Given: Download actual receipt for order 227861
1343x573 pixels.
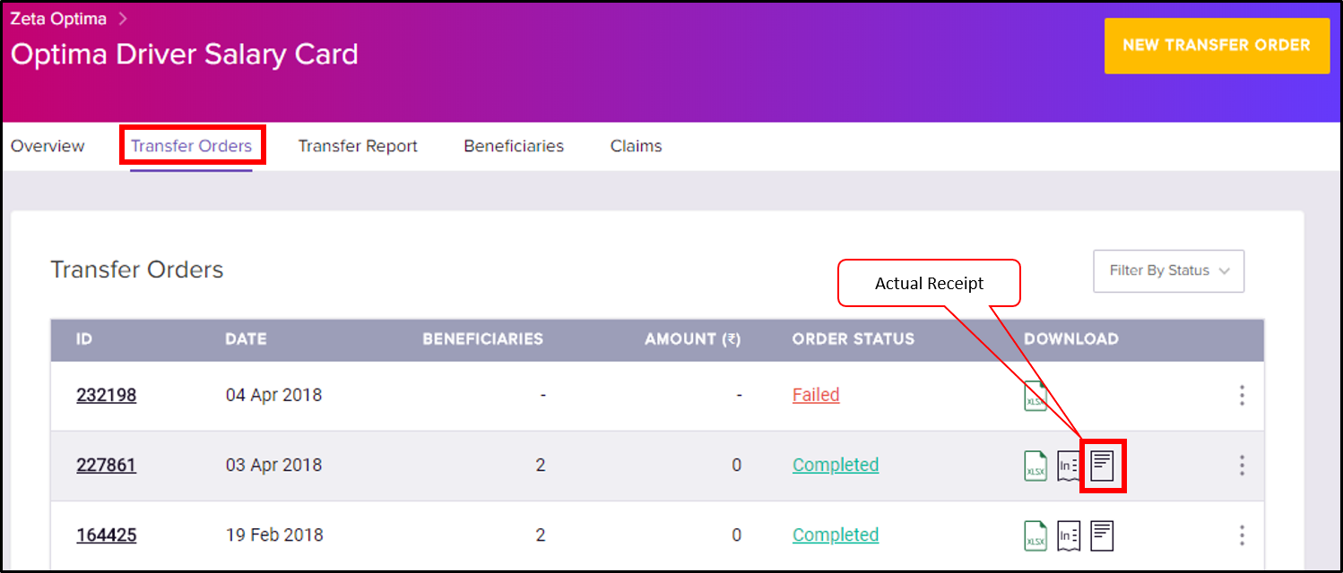Looking at the screenshot, I should point(1103,466).
